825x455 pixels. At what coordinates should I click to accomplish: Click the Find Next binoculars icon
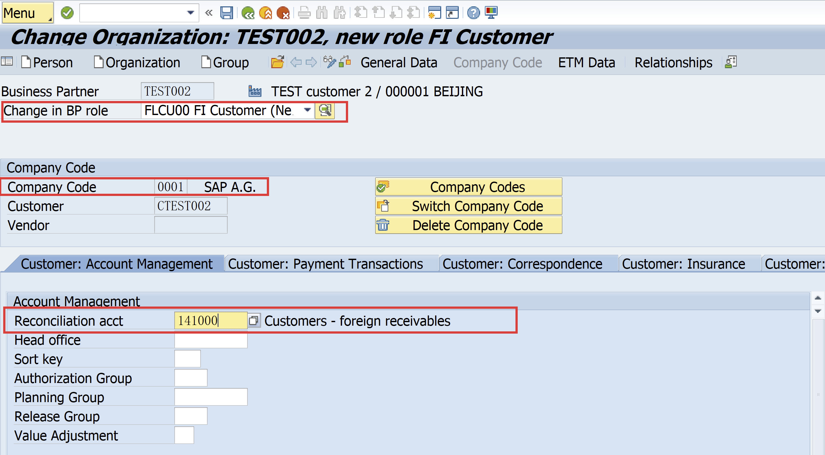pos(339,13)
